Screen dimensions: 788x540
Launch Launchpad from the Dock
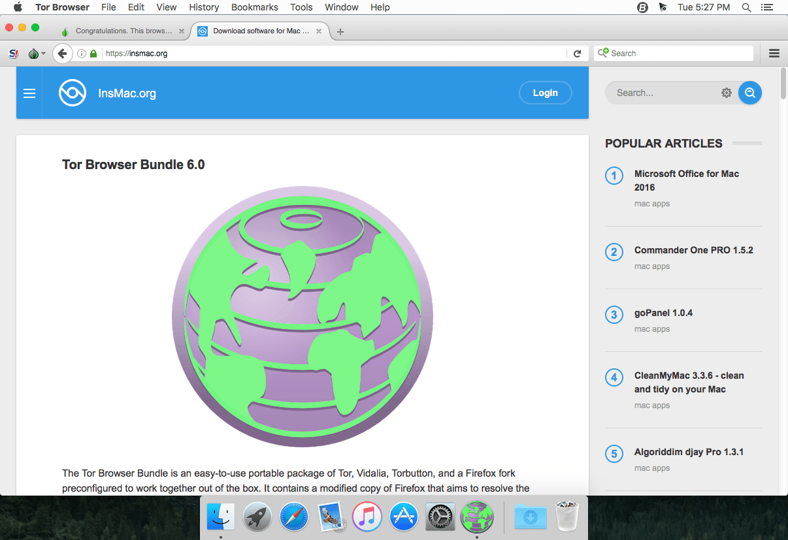tap(257, 517)
